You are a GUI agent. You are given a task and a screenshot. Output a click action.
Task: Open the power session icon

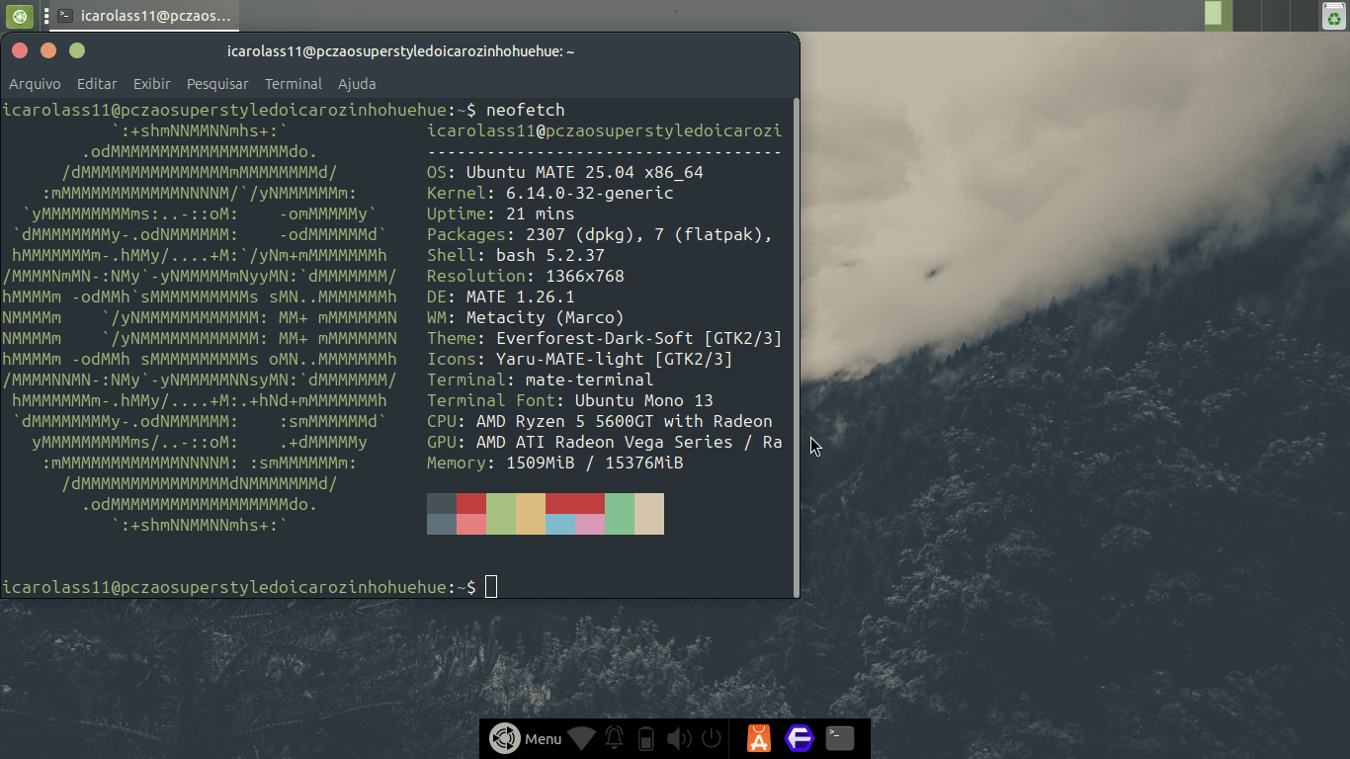711,738
